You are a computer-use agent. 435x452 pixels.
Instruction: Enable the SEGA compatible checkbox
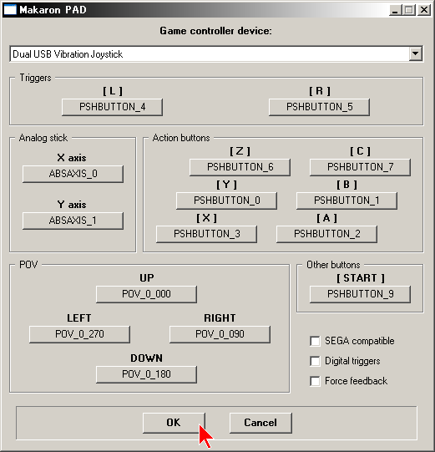point(315,341)
